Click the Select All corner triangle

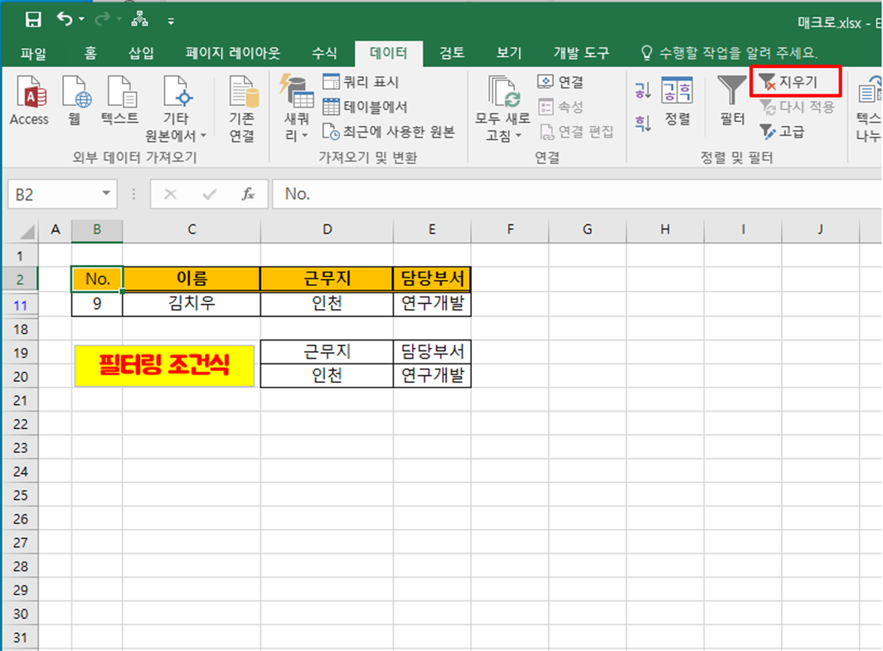[x=27, y=231]
